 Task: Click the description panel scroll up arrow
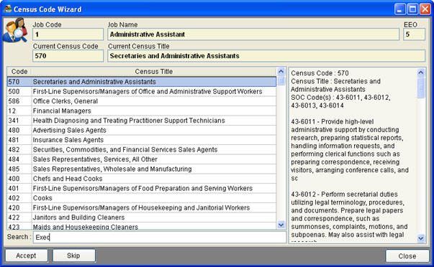pyautogui.click(x=421, y=72)
